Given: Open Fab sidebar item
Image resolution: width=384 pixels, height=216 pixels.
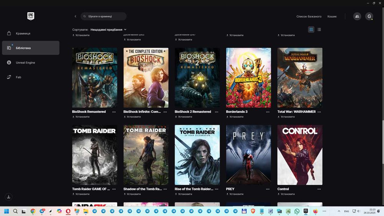Looking at the screenshot, I should click(x=31, y=77).
